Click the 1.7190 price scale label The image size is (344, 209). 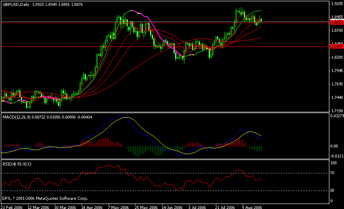(x=337, y=111)
